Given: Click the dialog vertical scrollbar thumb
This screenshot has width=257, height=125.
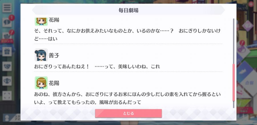Looking at the screenshot, I should (x=234, y=82).
